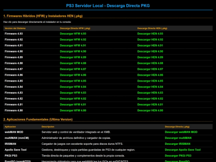The image size is (216, 162).
Task: Click webMAN MOD description text
Action: pyautogui.click(x=76, y=132)
